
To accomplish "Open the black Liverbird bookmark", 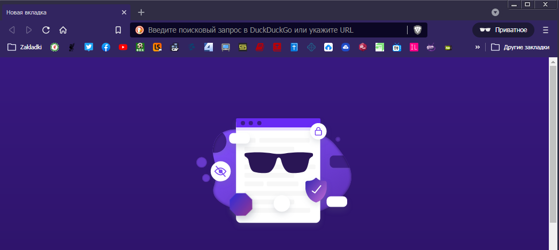I will pyautogui.click(x=72, y=47).
